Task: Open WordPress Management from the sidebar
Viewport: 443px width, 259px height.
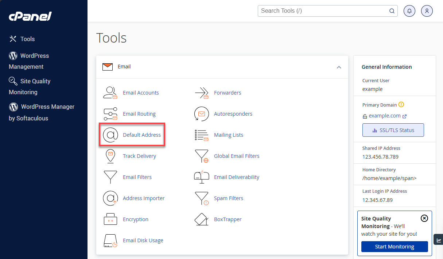Action: 34,56
